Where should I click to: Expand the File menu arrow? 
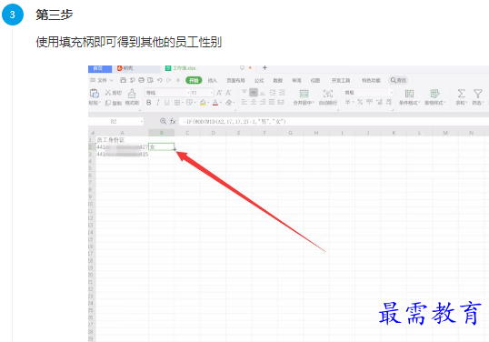[x=112, y=80]
